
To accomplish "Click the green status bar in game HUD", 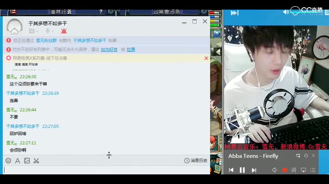I will tap(215, 25).
